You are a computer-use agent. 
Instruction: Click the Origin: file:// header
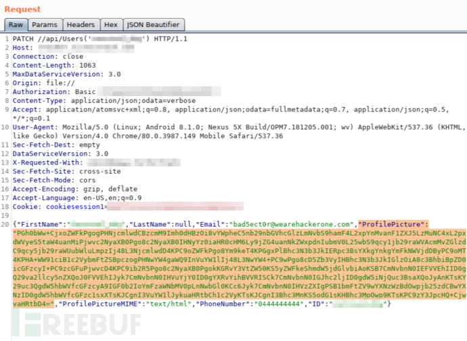point(44,83)
